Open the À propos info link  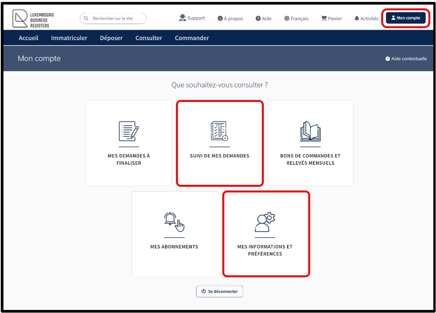(230, 18)
